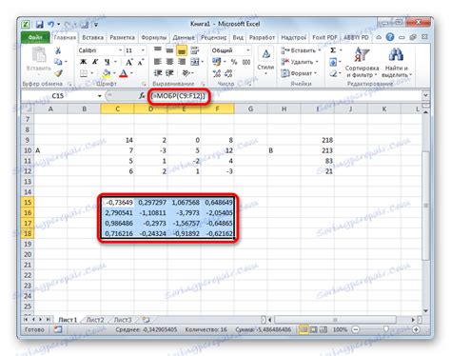Open the Файл tab

point(35,37)
